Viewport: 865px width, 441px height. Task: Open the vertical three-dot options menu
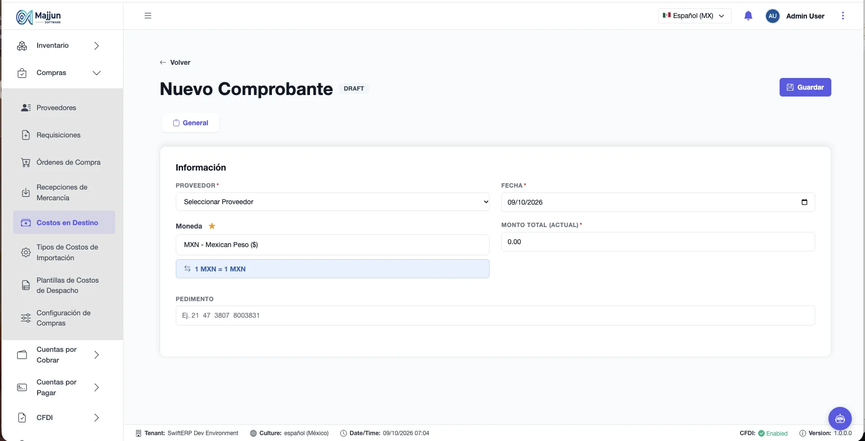click(x=843, y=16)
